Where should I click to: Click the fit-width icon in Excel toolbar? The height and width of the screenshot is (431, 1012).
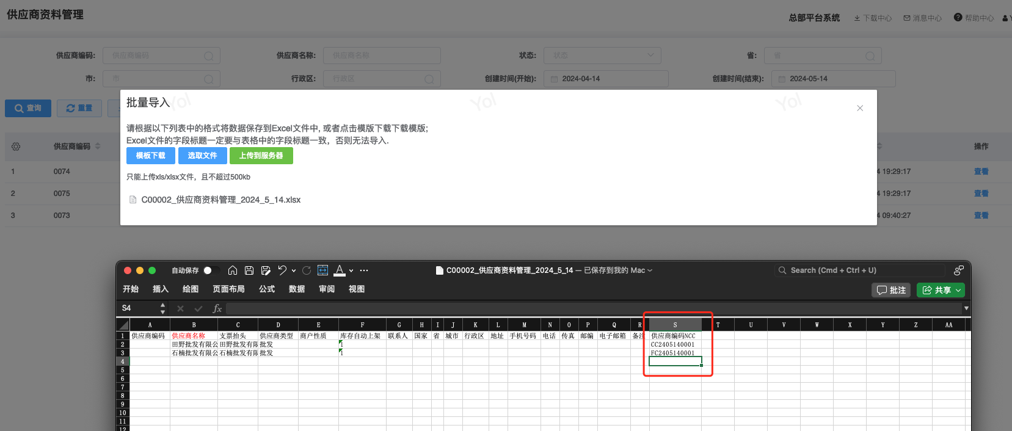coord(323,270)
